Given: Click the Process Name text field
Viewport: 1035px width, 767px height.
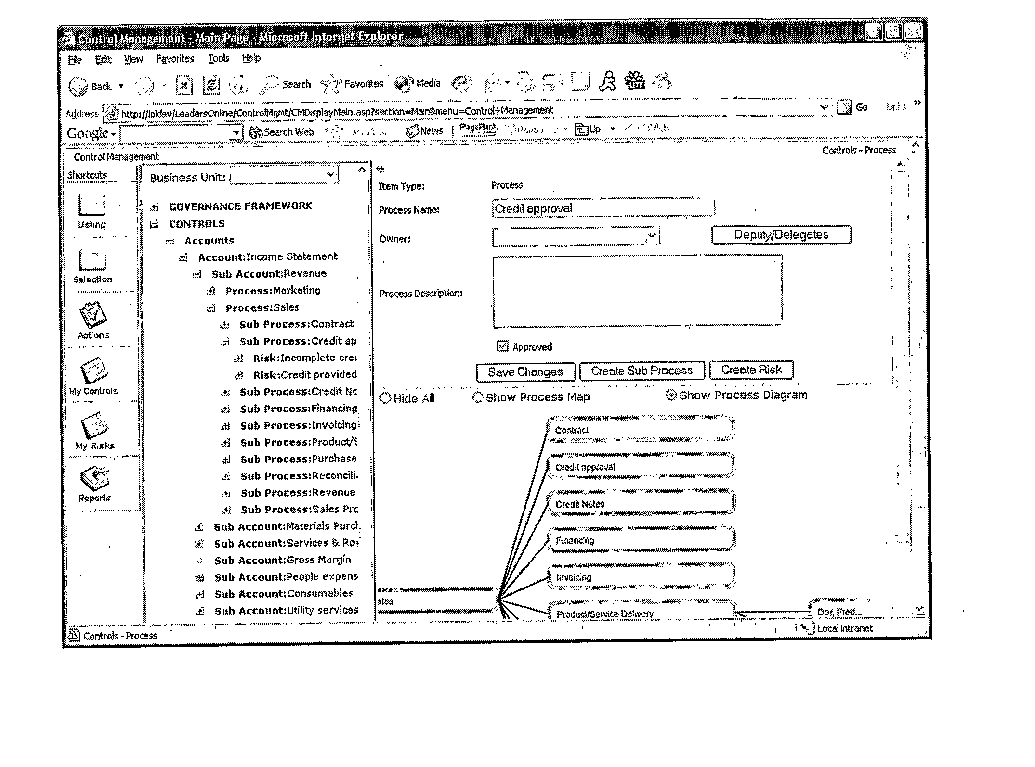Looking at the screenshot, I should coord(602,208).
